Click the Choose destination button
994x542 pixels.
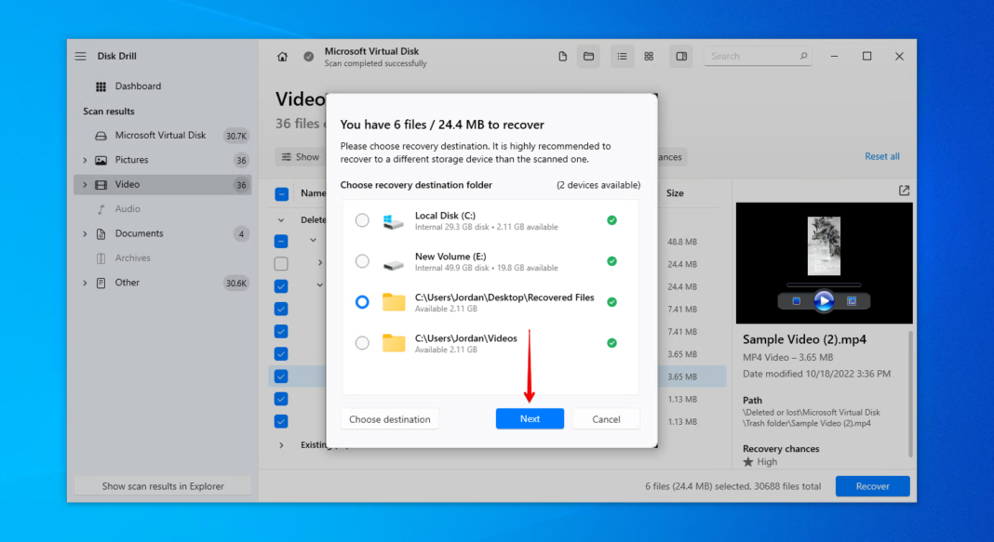tap(389, 419)
